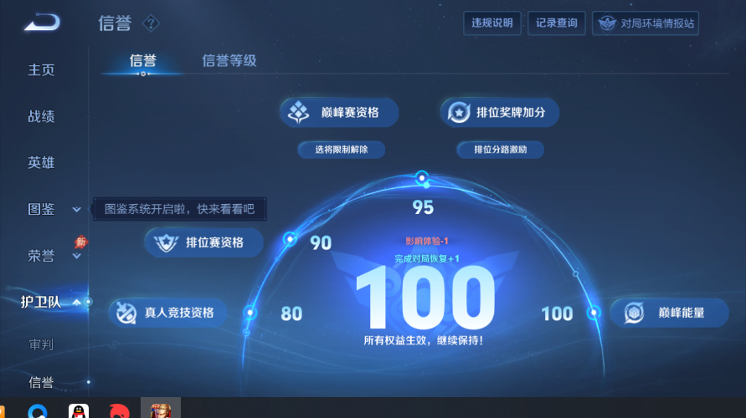
Task: Click the 巅峰能量 cube icon
Action: [634, 313]
